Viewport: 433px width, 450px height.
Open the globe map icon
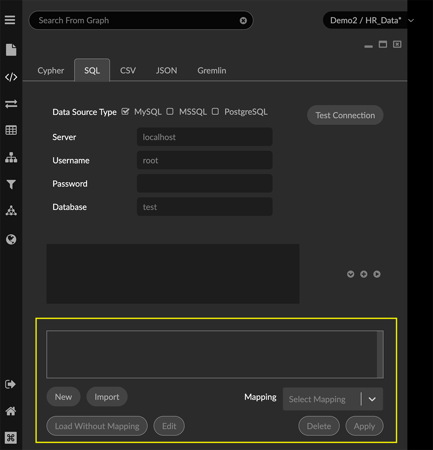[11, 240]
